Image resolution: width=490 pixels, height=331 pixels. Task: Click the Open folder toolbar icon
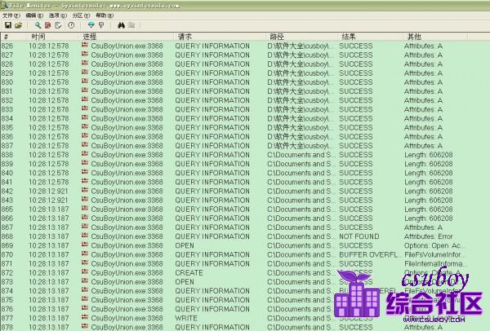pyautogui.click(x=18, y=25)
